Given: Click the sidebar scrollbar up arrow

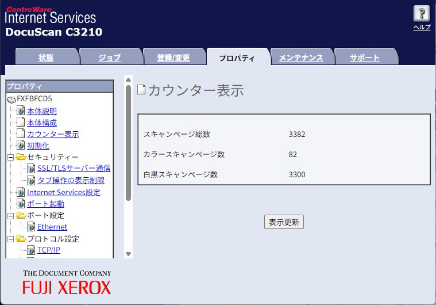Looking at the screenshot, I should click(128, 79).
